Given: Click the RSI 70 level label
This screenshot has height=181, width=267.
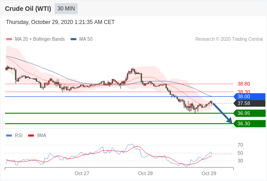Looking at the screenshot, I should (240, 145).
